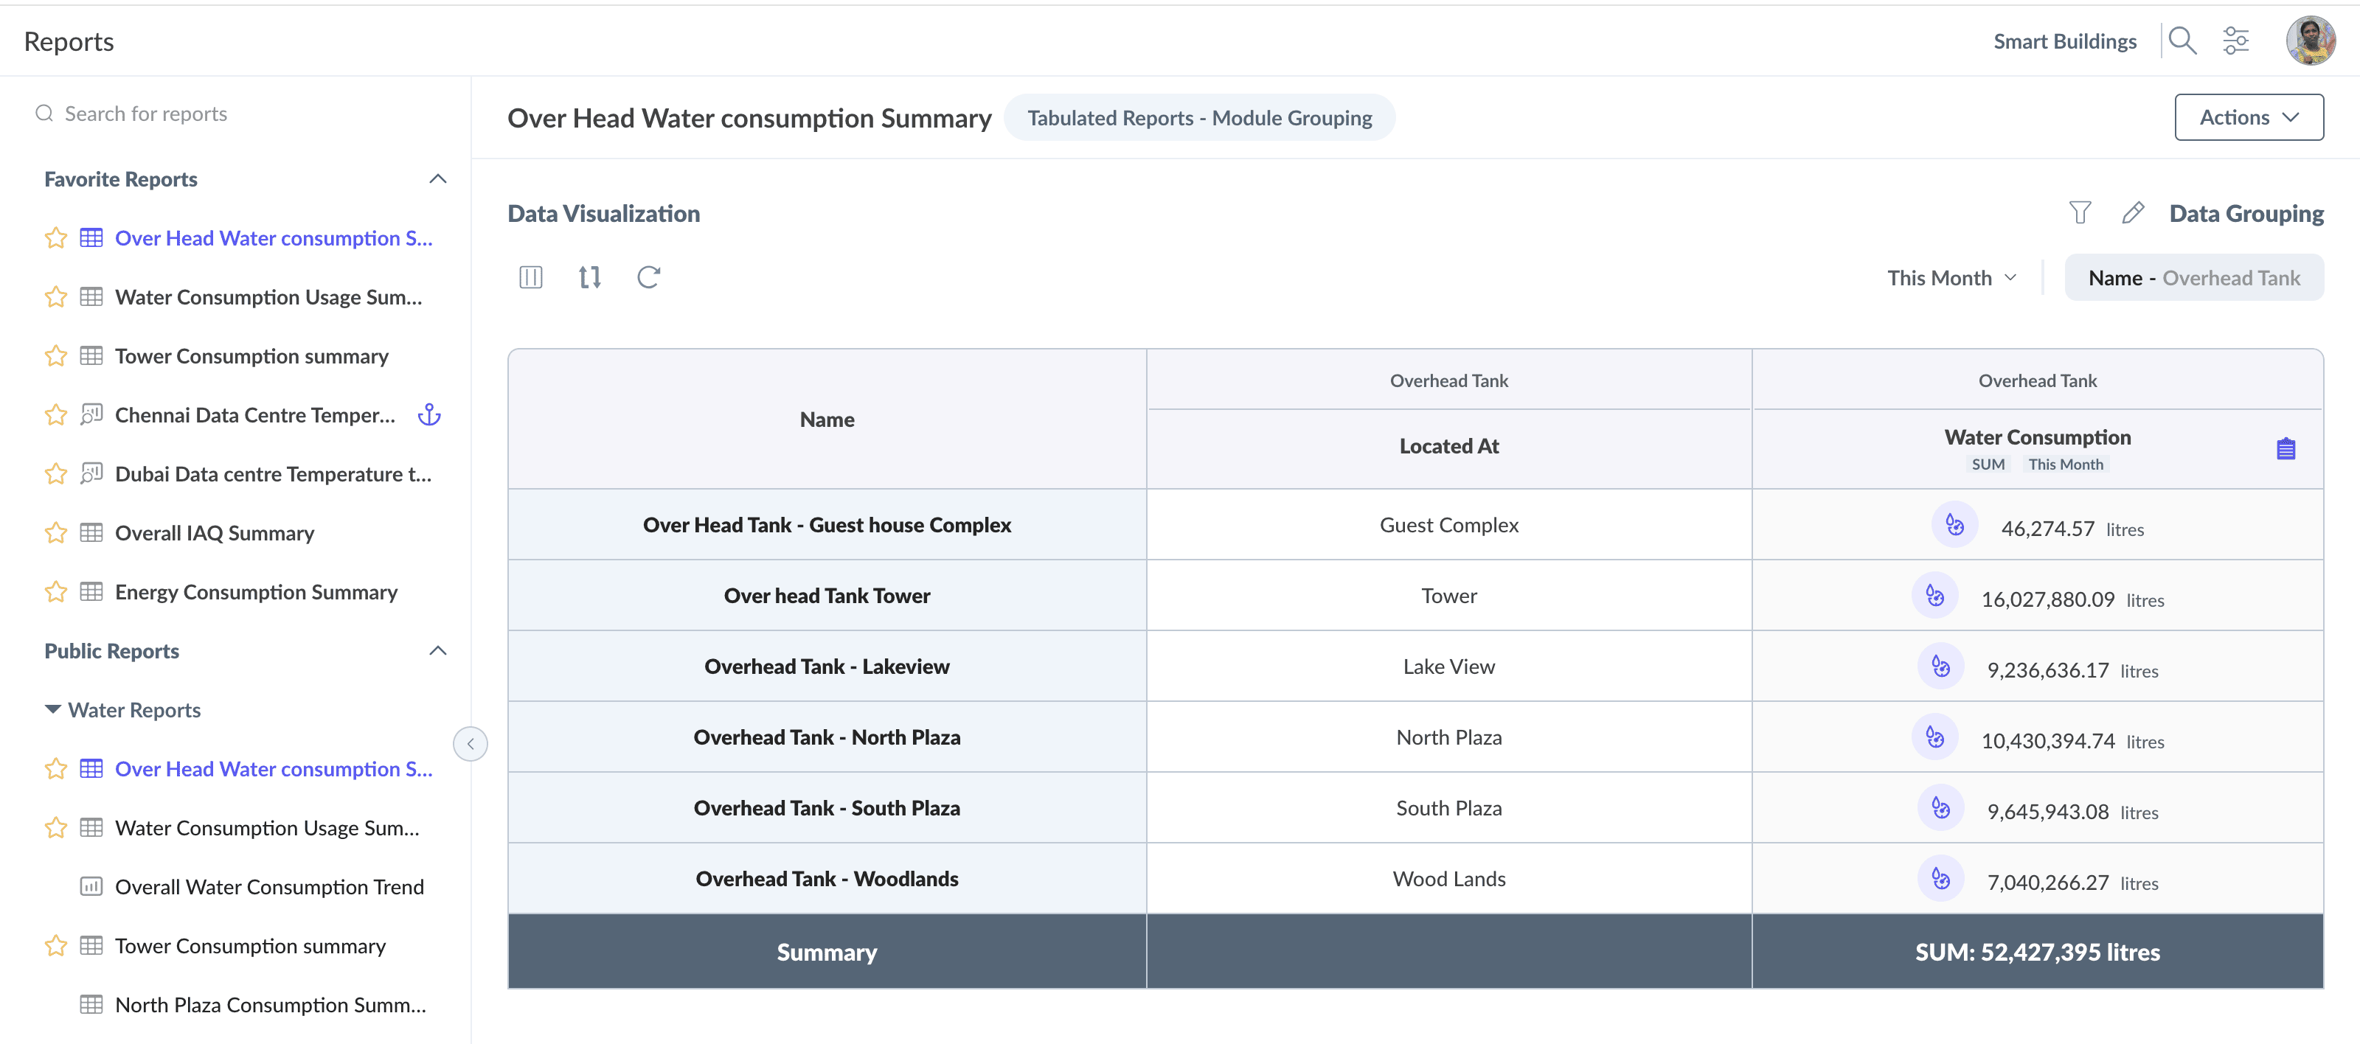This screenshot has width=2360, height=1044.
Task: Collapse the Favorite Reports section
Action: point(438,179)
